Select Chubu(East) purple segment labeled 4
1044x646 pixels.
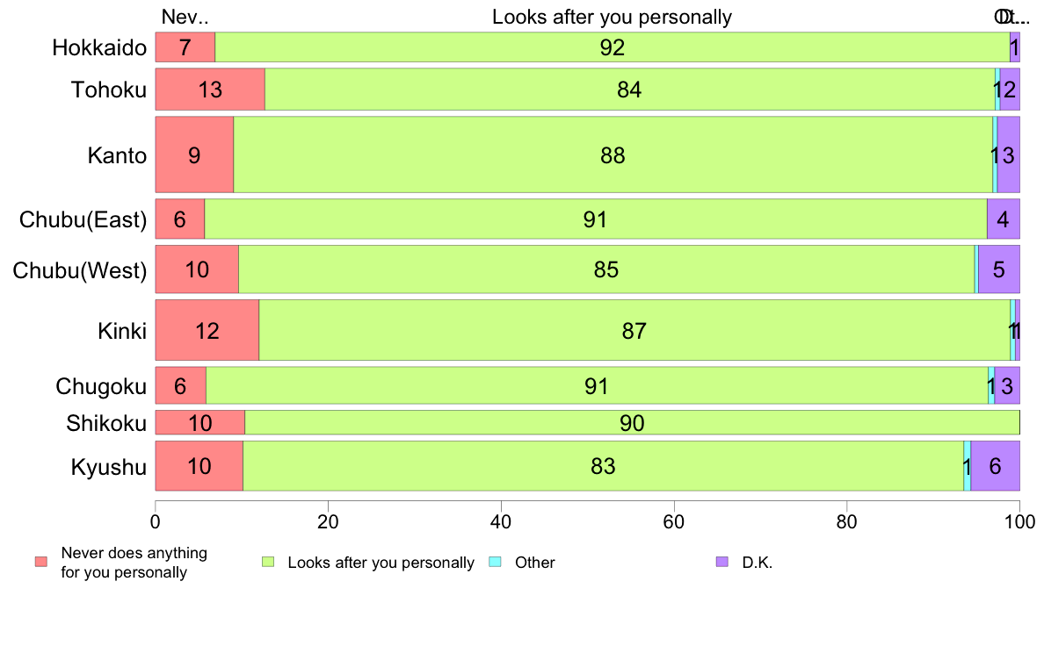(1004, 219)
